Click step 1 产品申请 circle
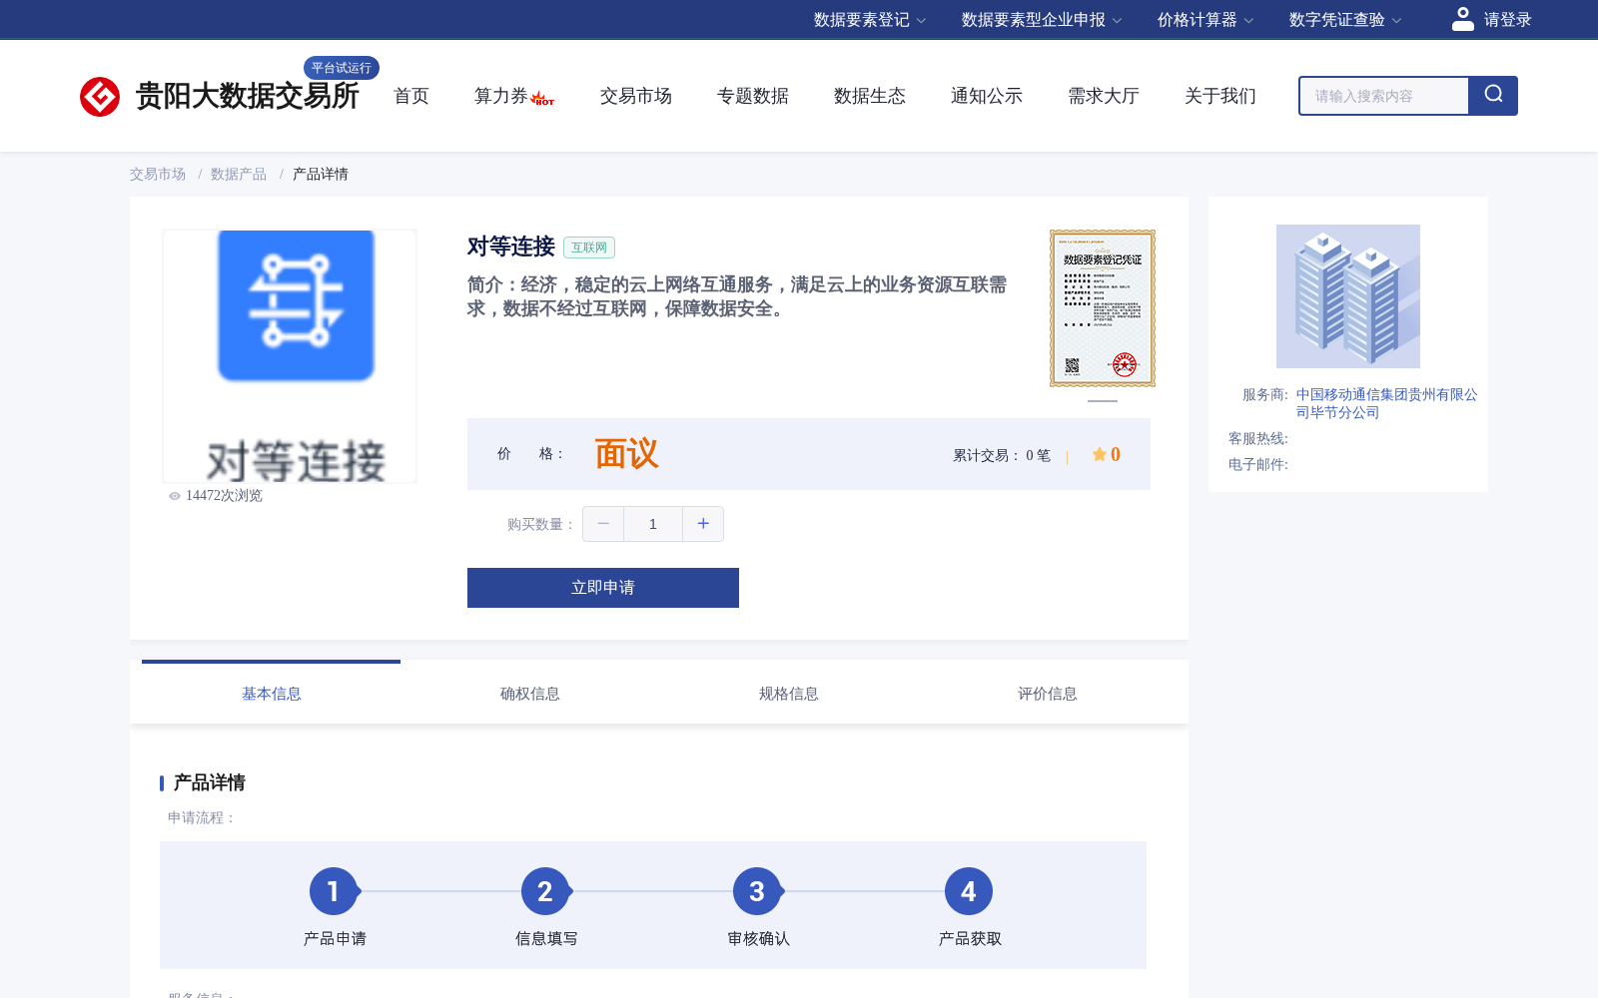This screenshot has height=998, width=1598. point(334,891)
